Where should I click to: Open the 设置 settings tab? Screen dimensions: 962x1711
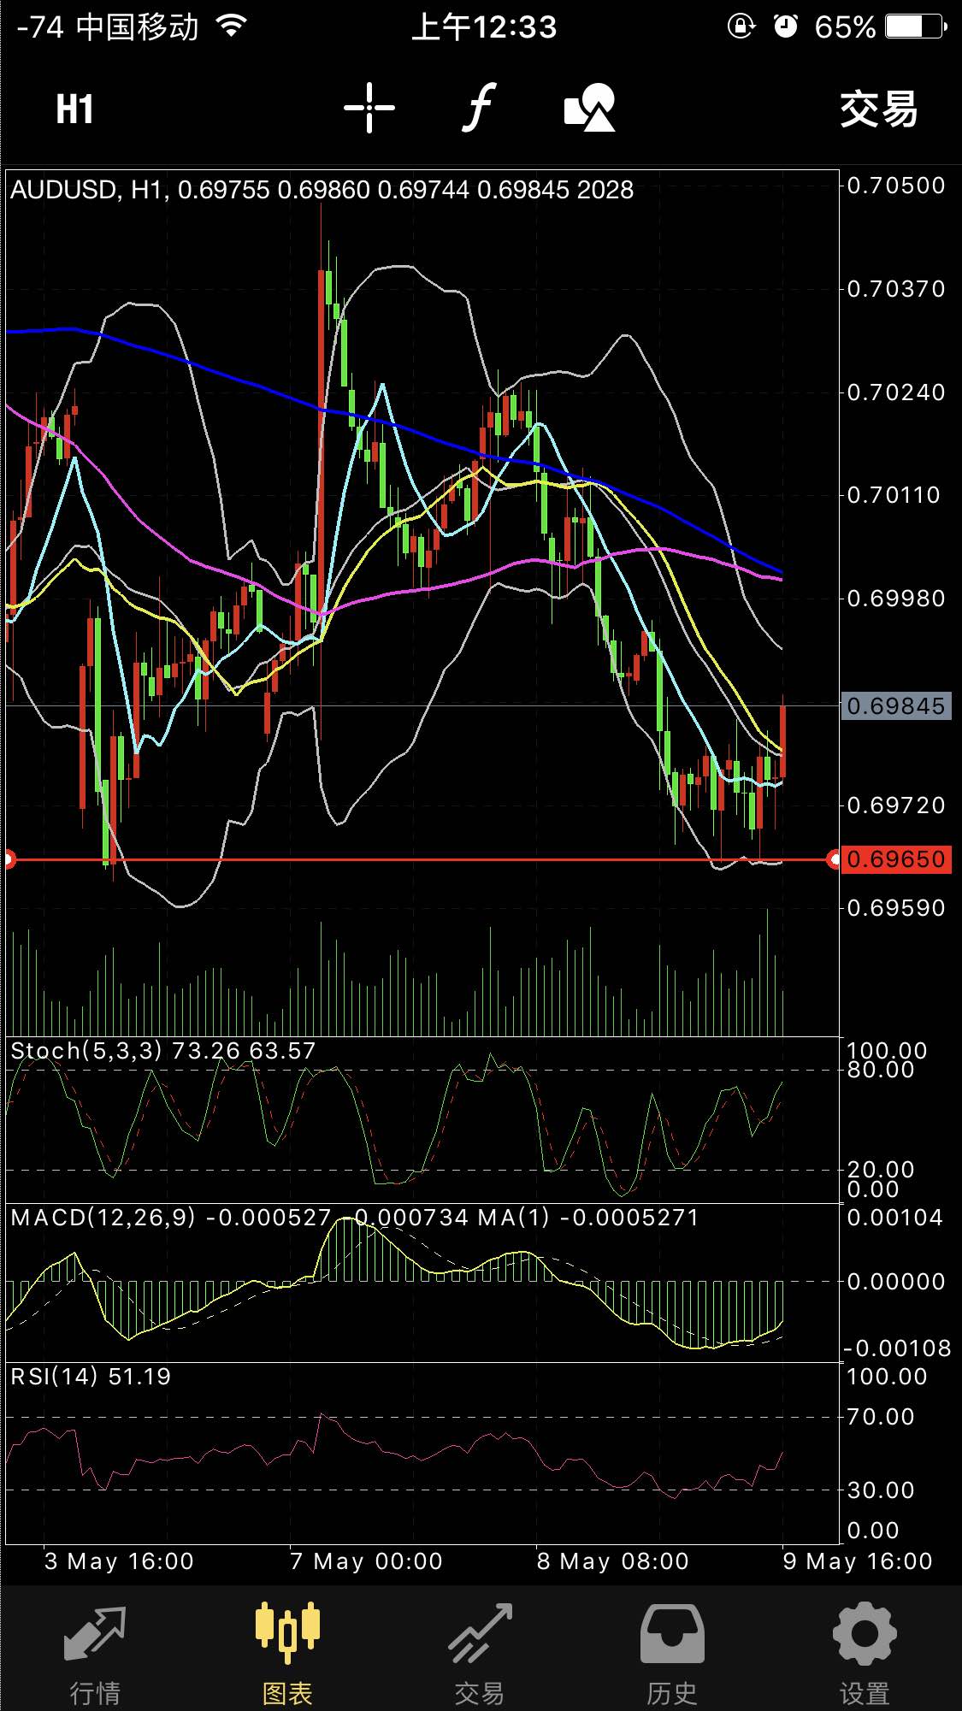coord(865,1654)
